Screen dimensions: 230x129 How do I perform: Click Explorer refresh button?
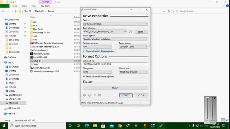pos(169,11)
